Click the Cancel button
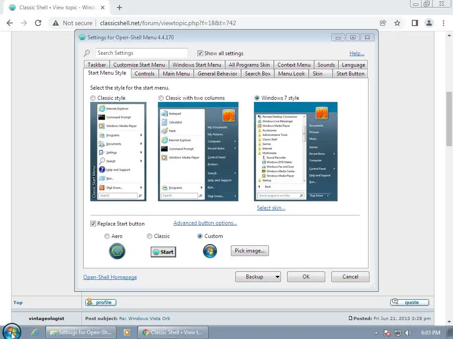 point(350,277)
